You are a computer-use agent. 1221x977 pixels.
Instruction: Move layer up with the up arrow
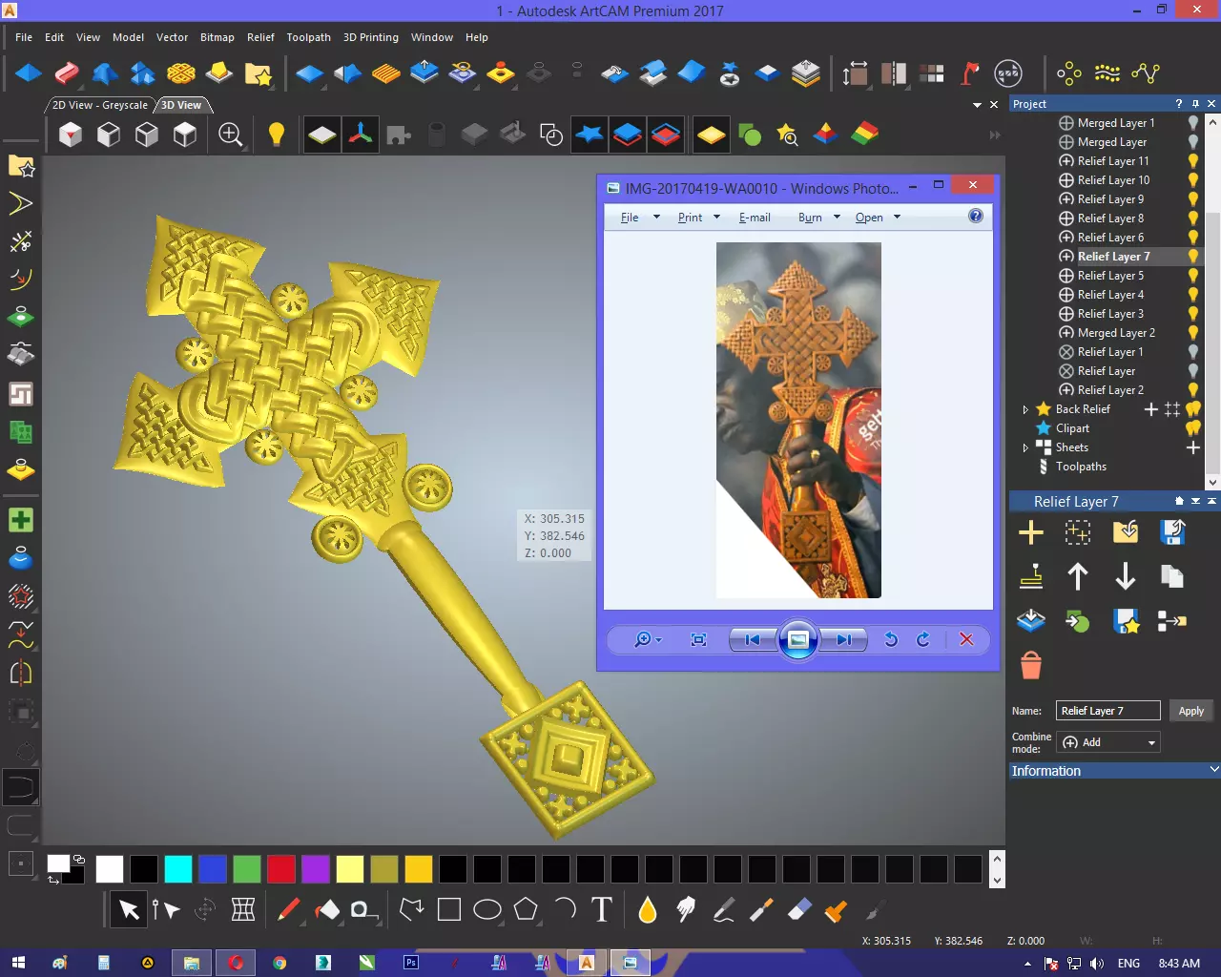1078,576
